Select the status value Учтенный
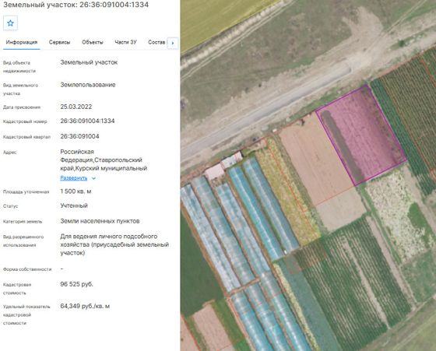The image size is (436, 351). point(74,205)
